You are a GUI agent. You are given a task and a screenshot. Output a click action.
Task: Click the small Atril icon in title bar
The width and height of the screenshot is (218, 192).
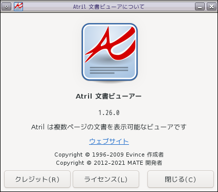[18, 7]
